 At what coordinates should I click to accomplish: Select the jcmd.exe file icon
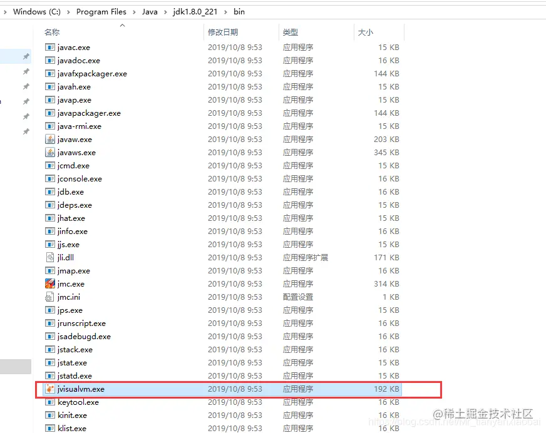[x=50, y=165]
